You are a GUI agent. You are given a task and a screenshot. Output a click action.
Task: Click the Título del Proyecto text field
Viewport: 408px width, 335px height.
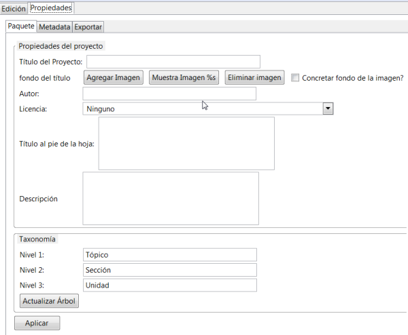pyautogui.click(x=173, y=62)
